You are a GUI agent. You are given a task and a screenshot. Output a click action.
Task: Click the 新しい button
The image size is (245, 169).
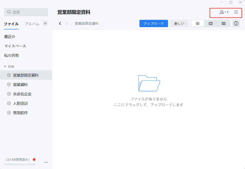tap(179, 23)
